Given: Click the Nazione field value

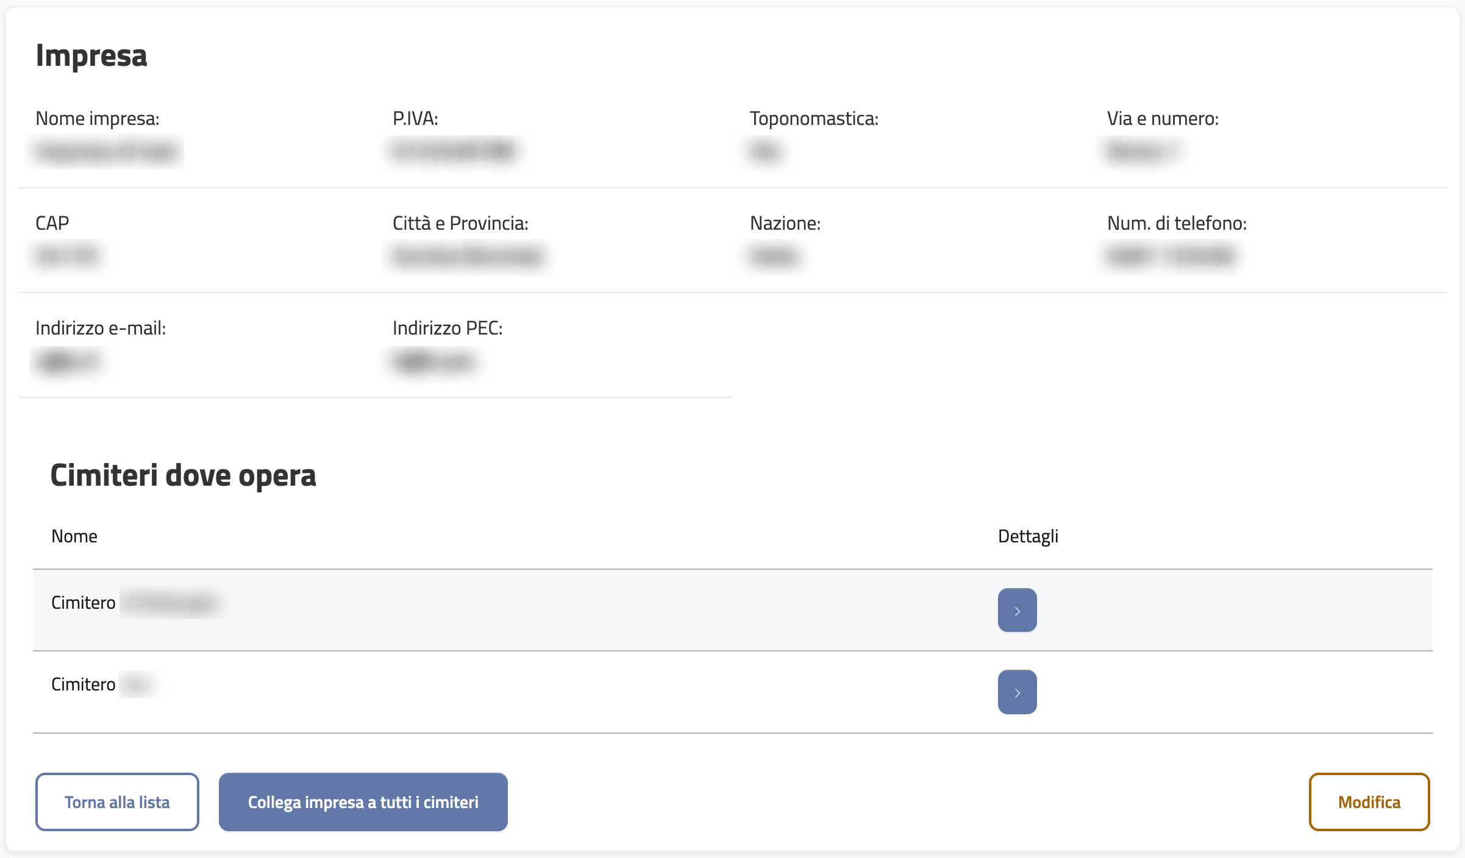Looking at the screenshot, I should [774, 256].
